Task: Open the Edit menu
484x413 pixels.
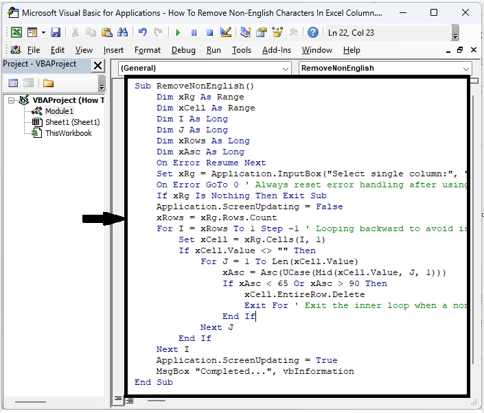Action: click(58, 50)
